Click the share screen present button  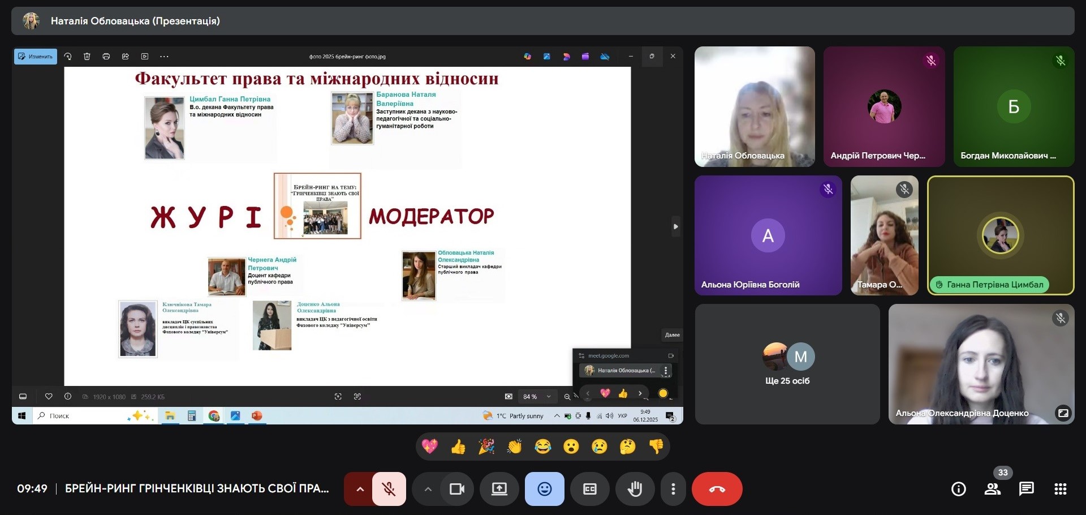click(x=499, y=489)
